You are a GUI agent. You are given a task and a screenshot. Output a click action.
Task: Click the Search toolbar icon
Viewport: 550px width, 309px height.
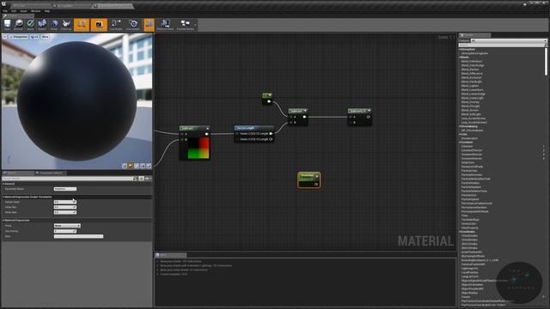coord(42,25)
